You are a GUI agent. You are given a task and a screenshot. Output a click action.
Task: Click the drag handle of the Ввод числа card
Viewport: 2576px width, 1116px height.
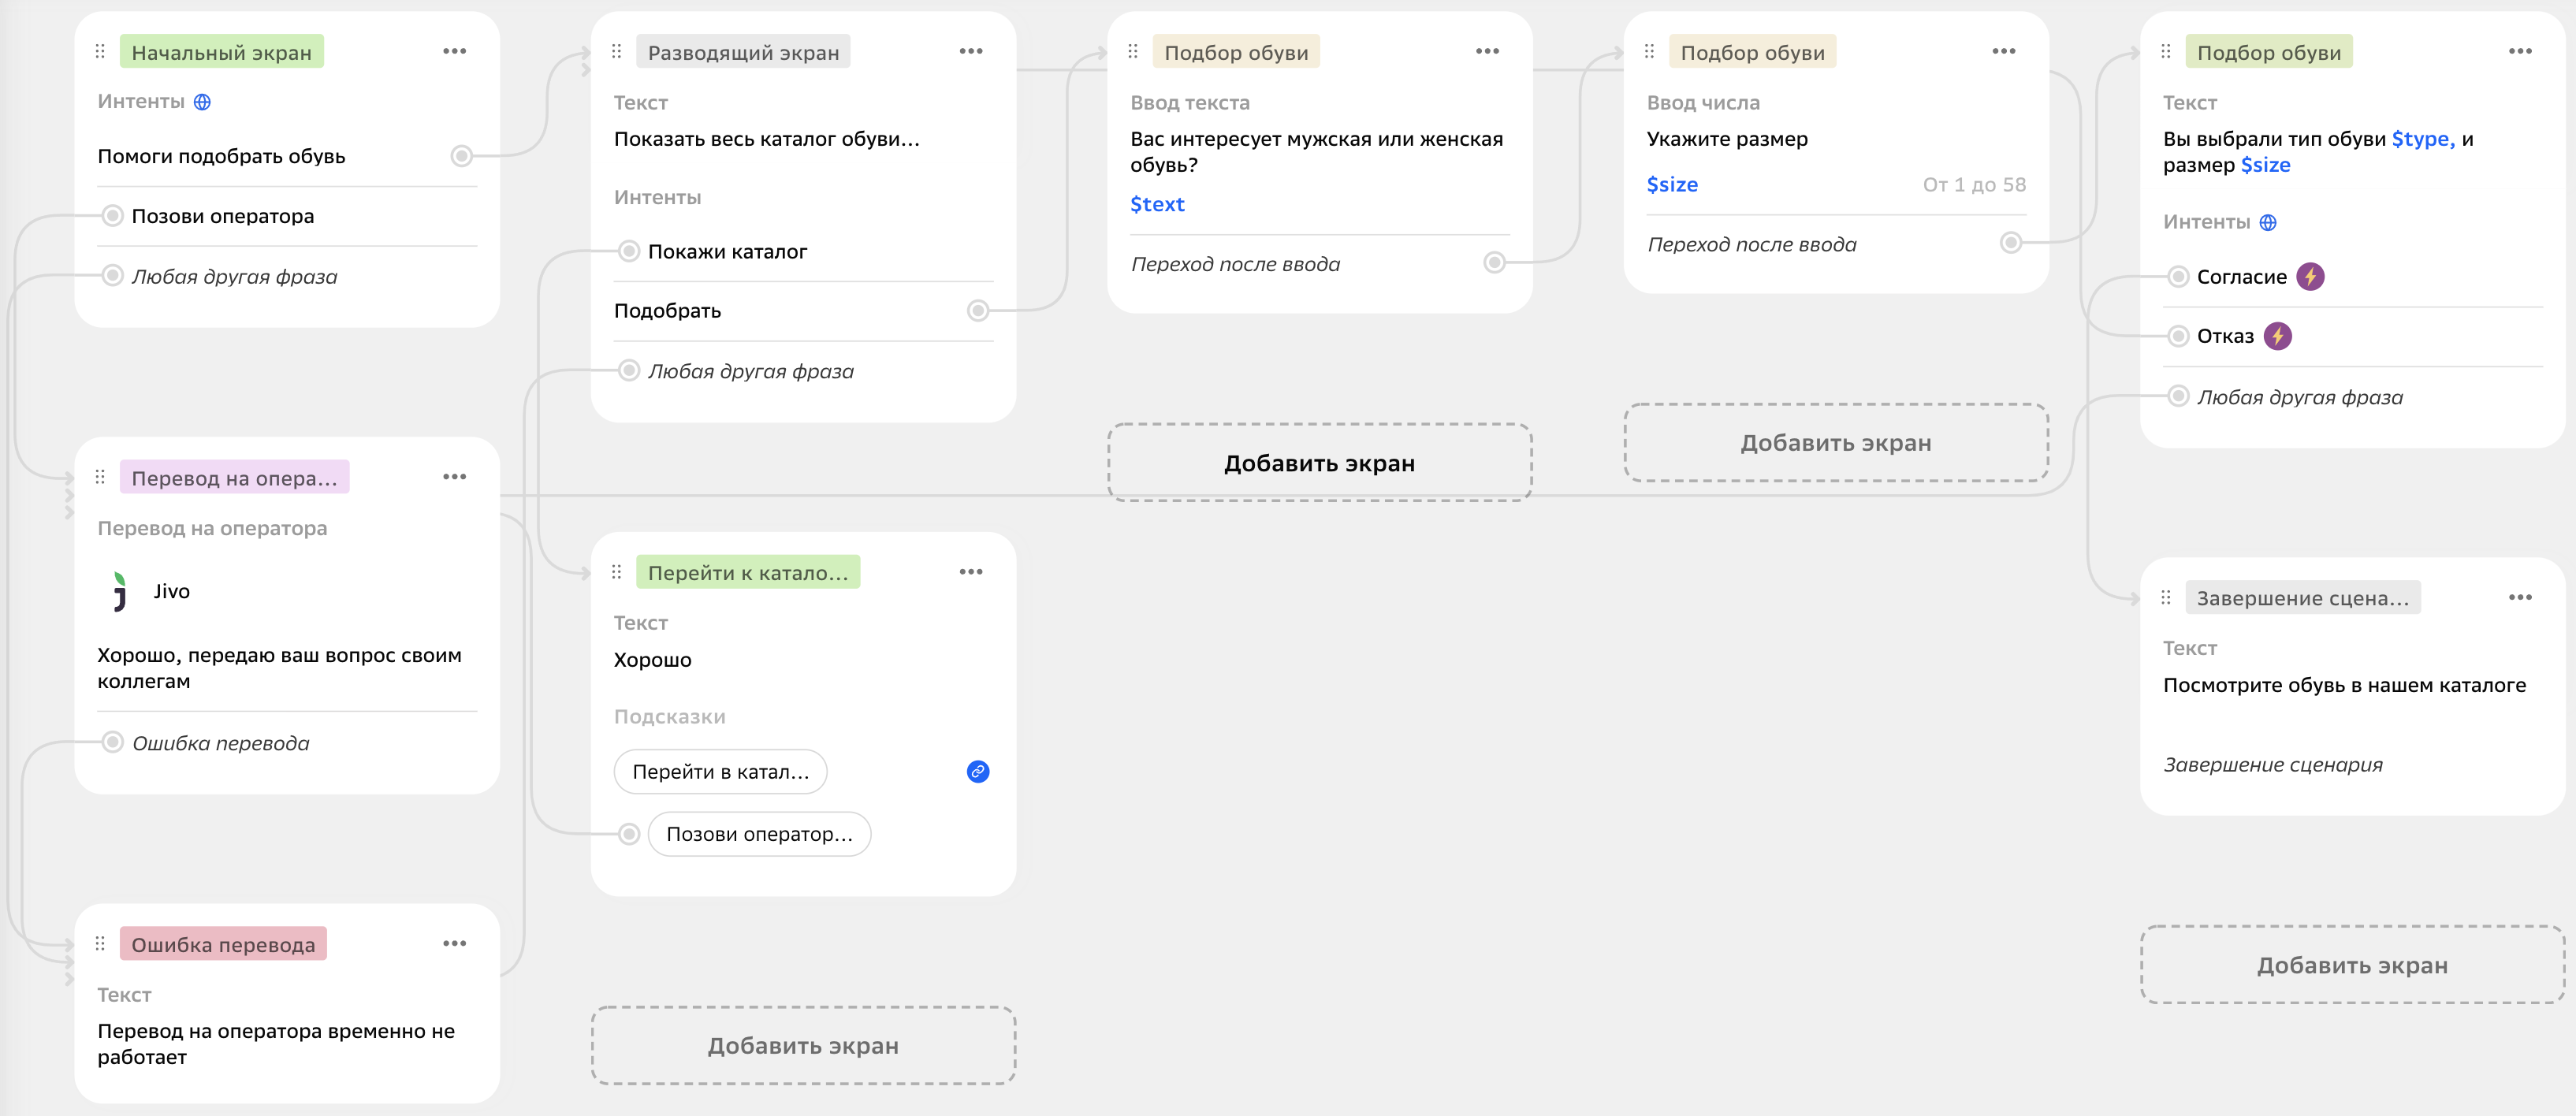pos(1649,51)
